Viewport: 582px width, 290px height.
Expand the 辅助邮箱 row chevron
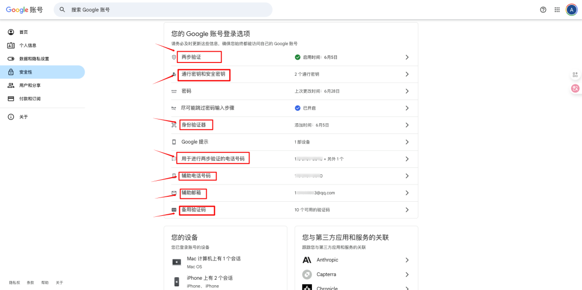pyautogui.click(x=407, y=193)
